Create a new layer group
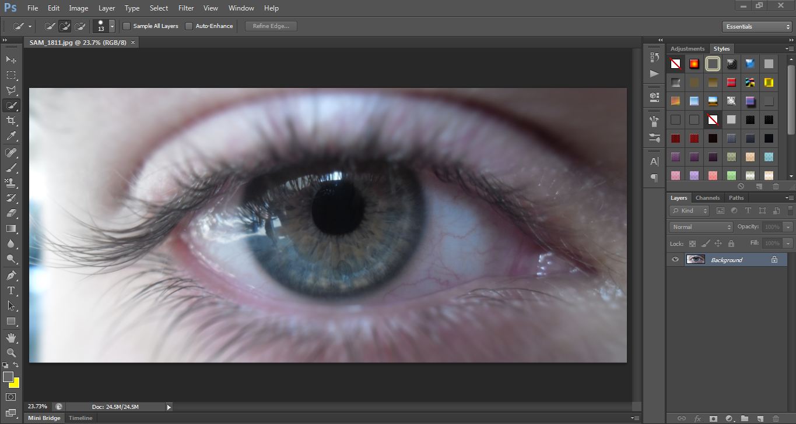The image size is (796, 424). [x=745, y=418]
